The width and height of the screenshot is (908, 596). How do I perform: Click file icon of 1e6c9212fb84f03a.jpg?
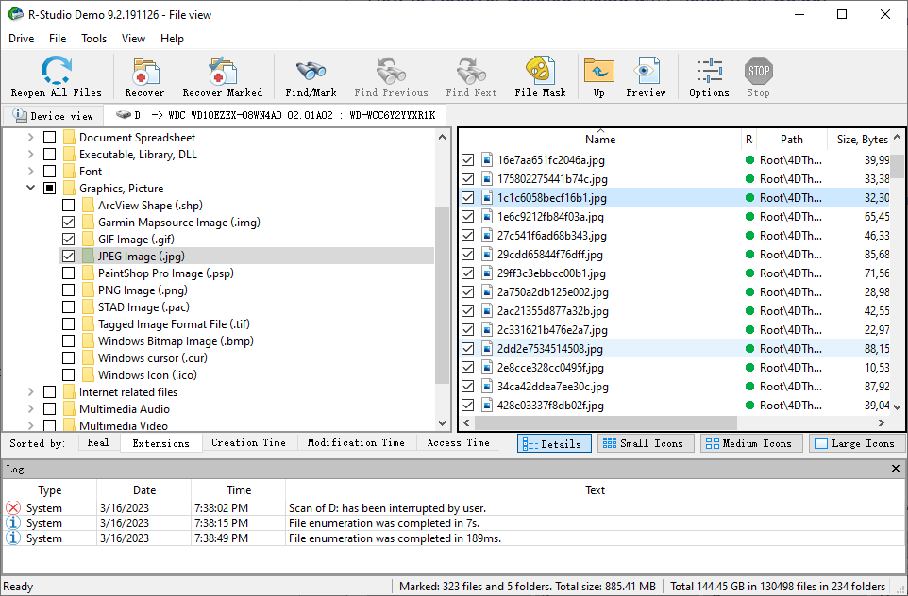click(487, 216)
